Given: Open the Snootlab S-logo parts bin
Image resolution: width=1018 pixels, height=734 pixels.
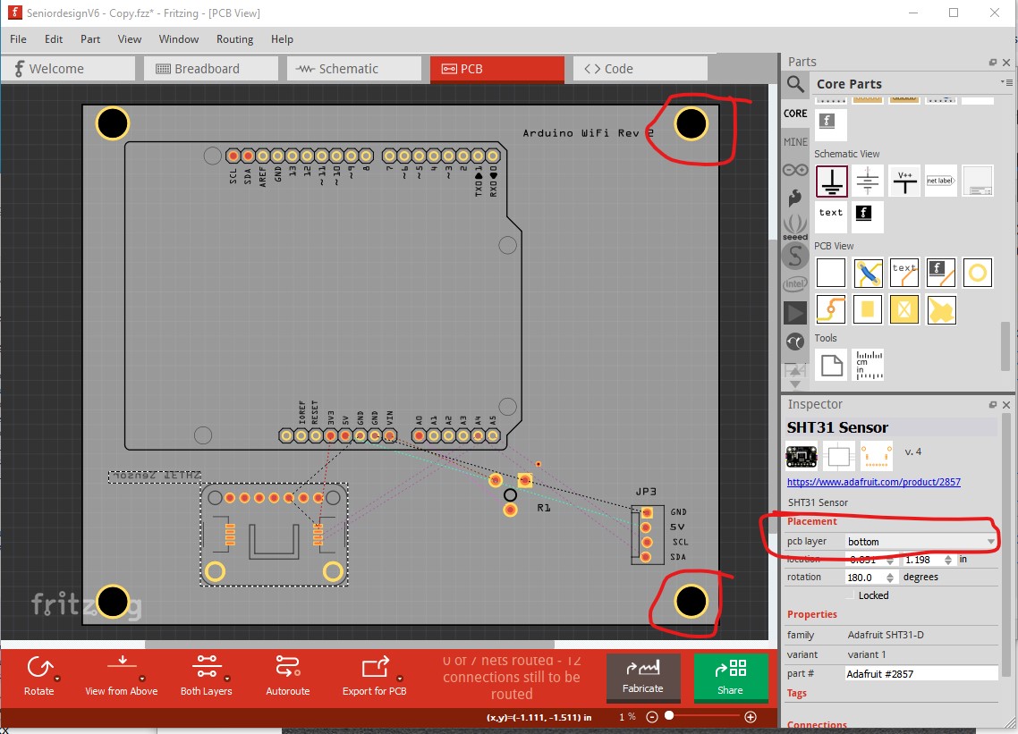Looking at the screenshot, I should click(795, 256).
